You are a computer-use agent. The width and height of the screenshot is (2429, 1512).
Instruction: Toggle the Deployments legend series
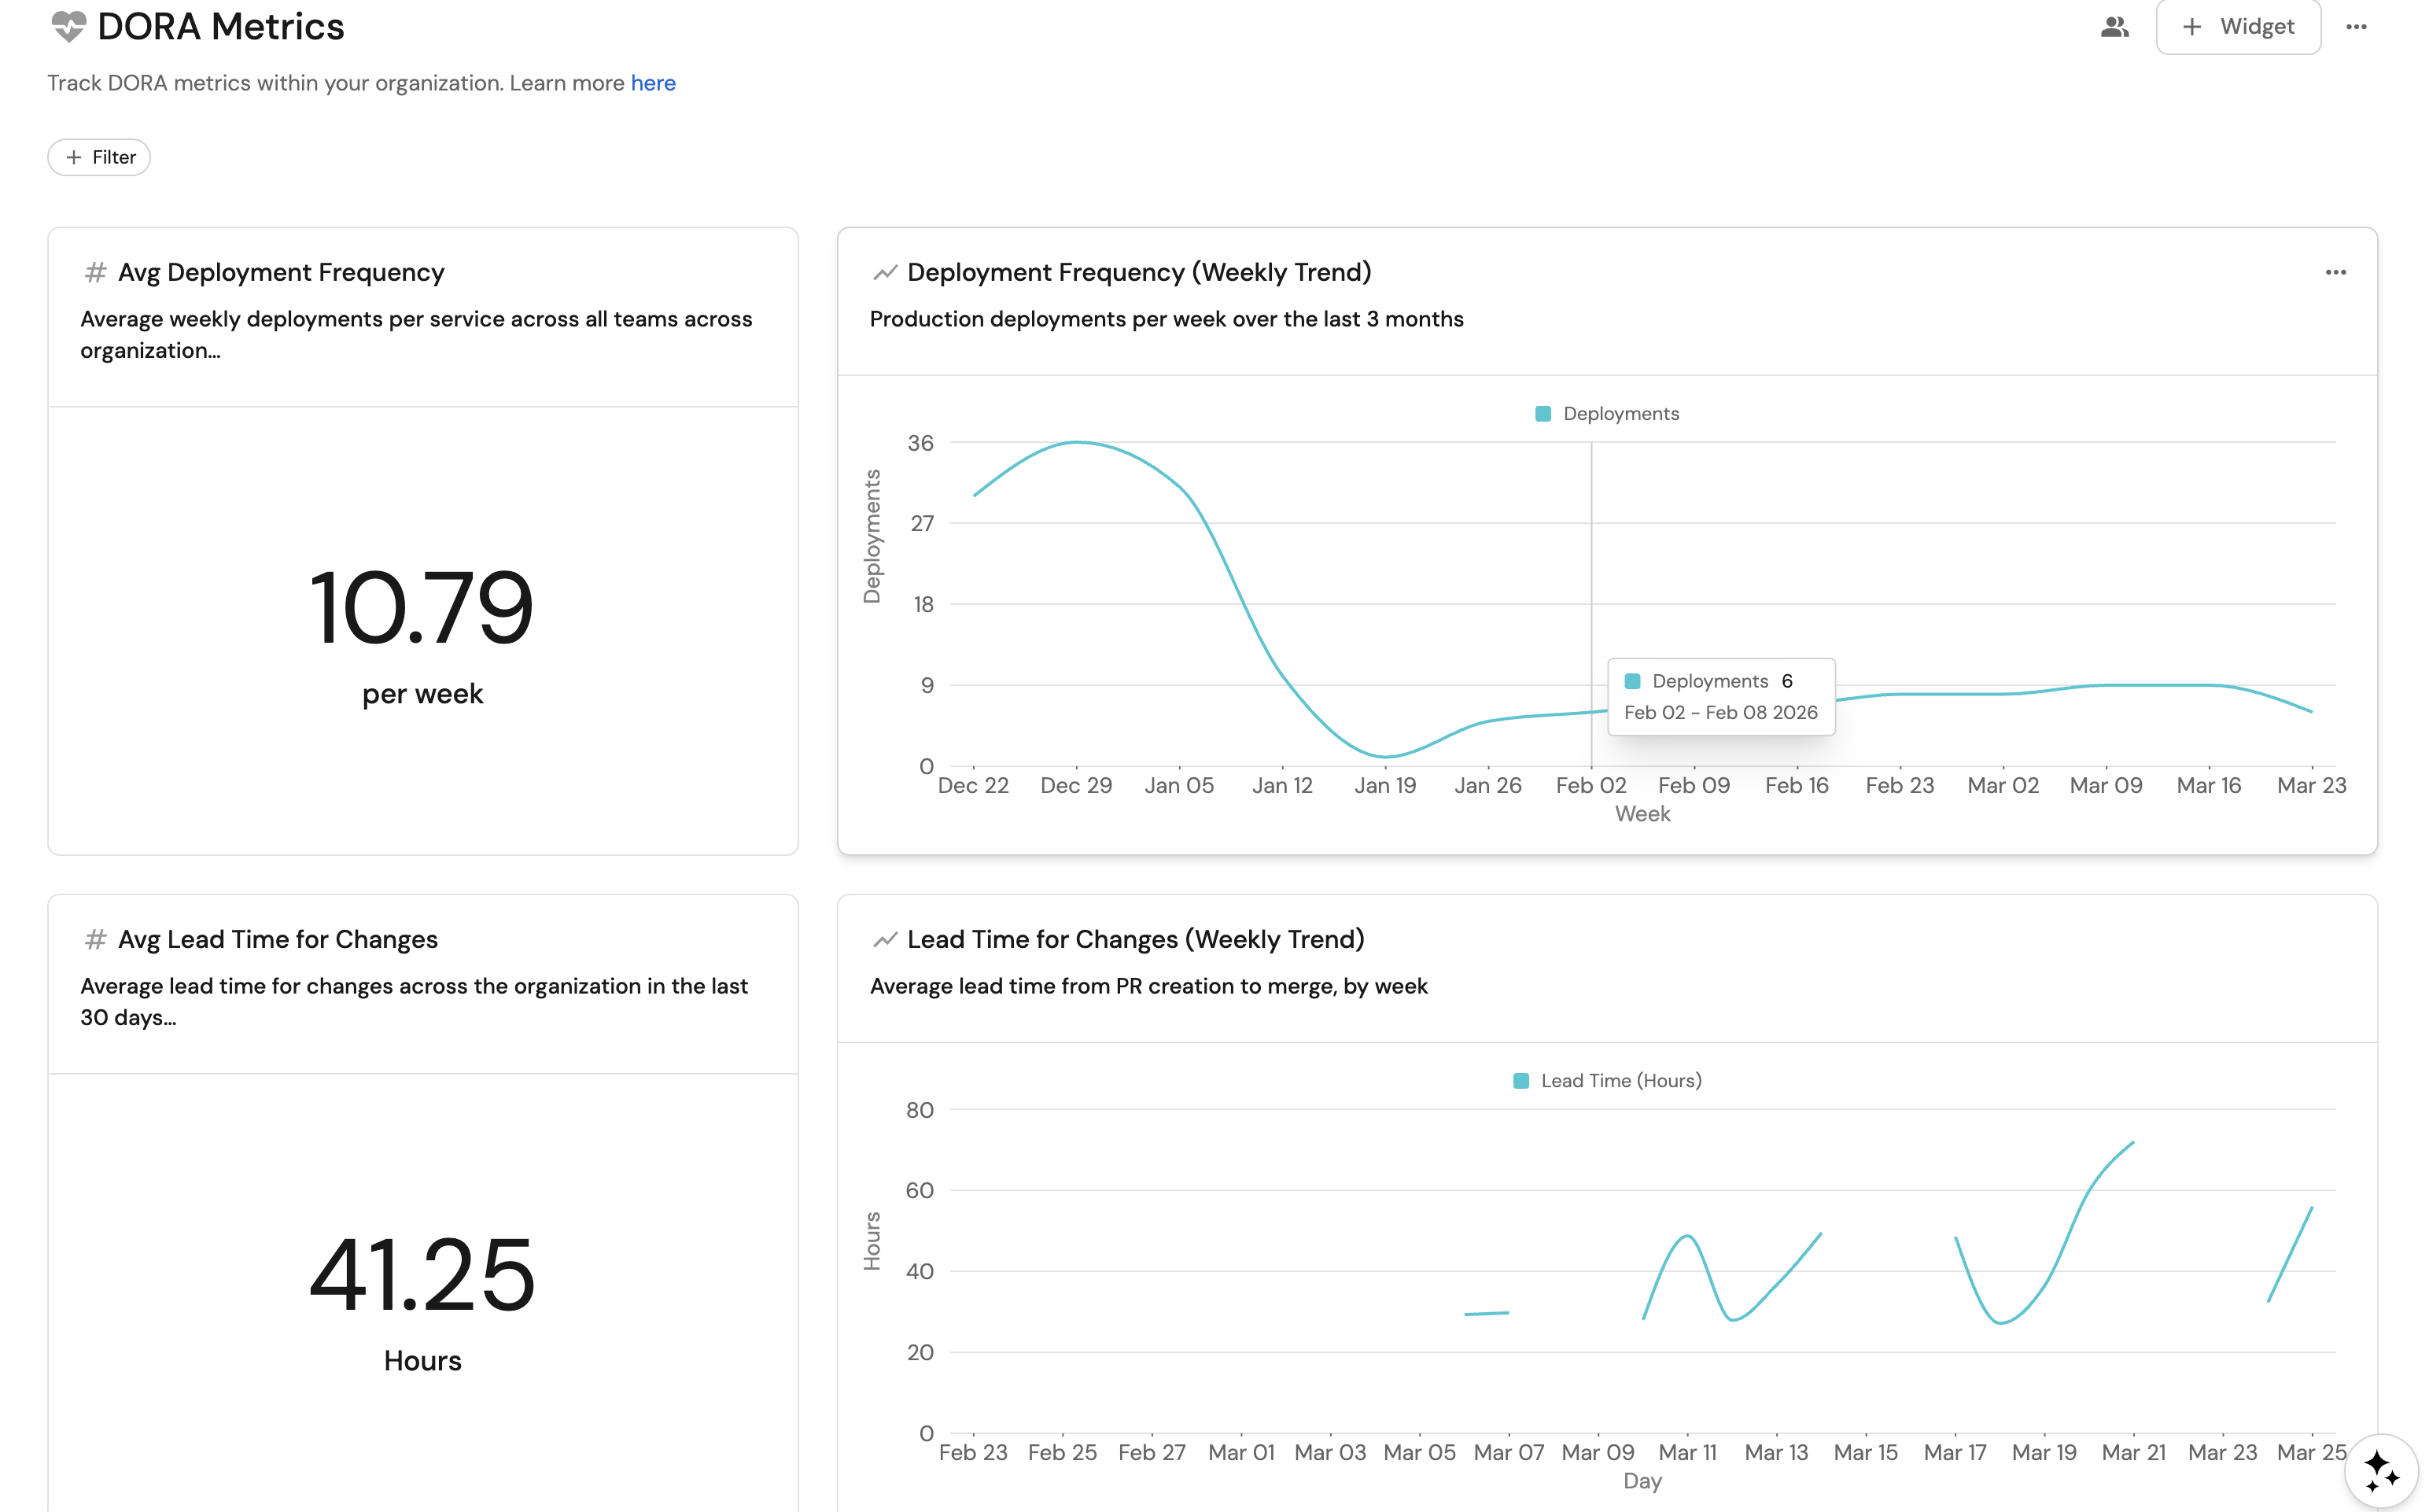click(x=1620, y=414)
